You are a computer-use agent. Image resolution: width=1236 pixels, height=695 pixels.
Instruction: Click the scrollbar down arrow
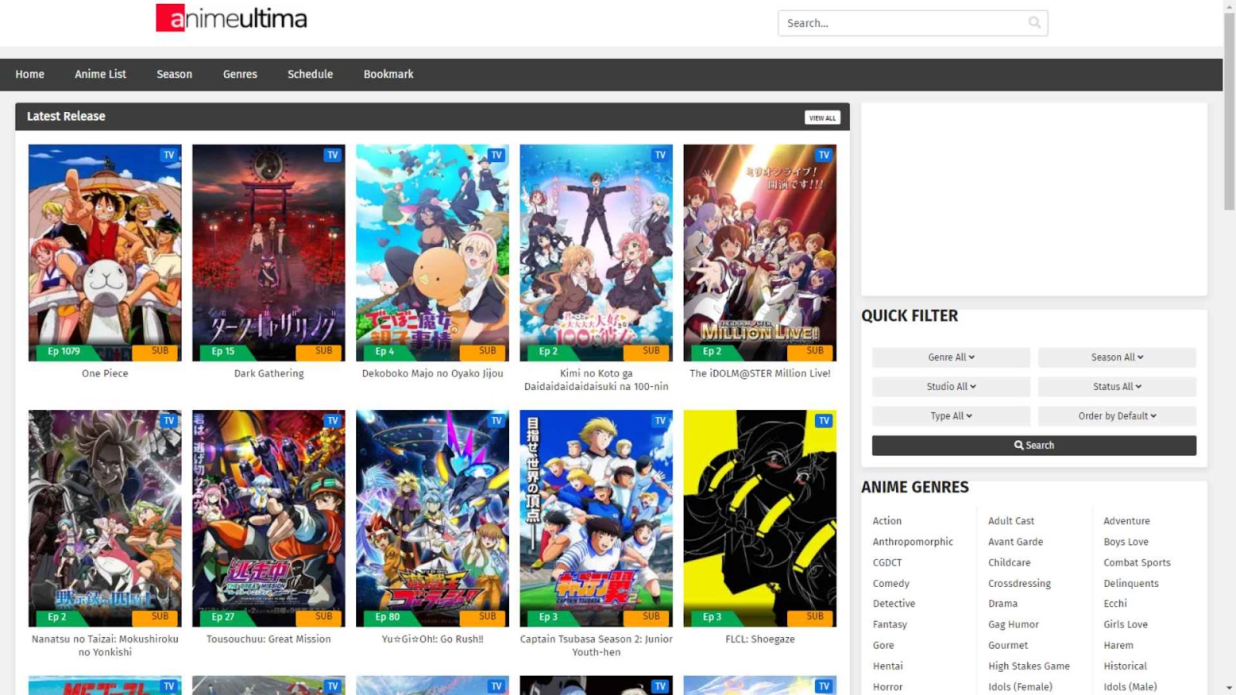[x=1229, y=688]
